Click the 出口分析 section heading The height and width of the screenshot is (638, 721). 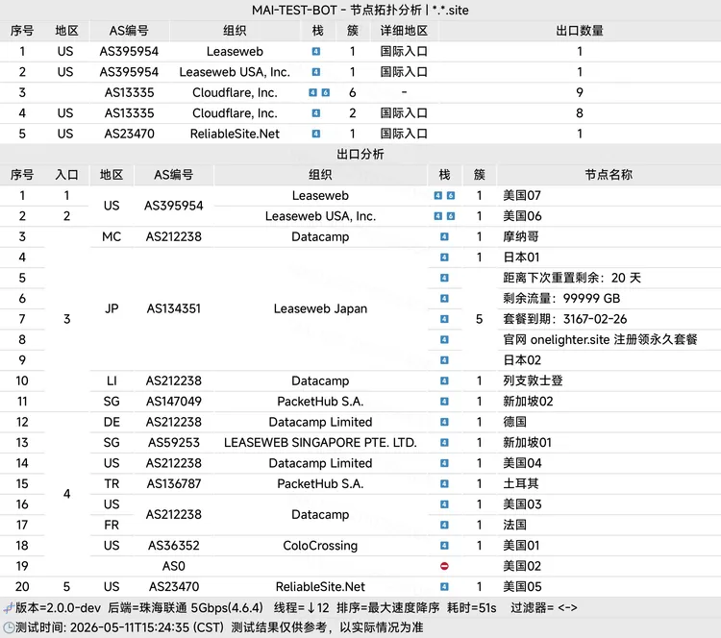click(x=360, y=154)
